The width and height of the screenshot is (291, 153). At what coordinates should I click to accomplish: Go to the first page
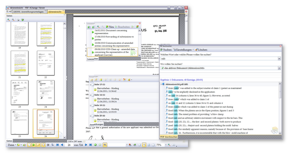pyautogui.click(x=57, y=145)
